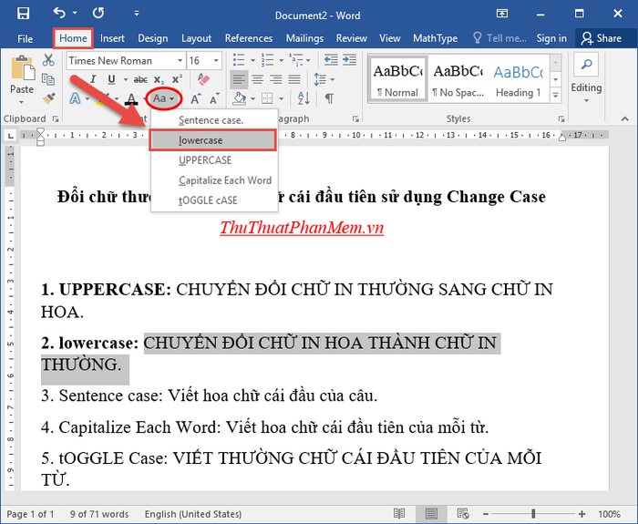Choose tOGGLE cASE option
638x524 pixels.
(x=214, y=200)
